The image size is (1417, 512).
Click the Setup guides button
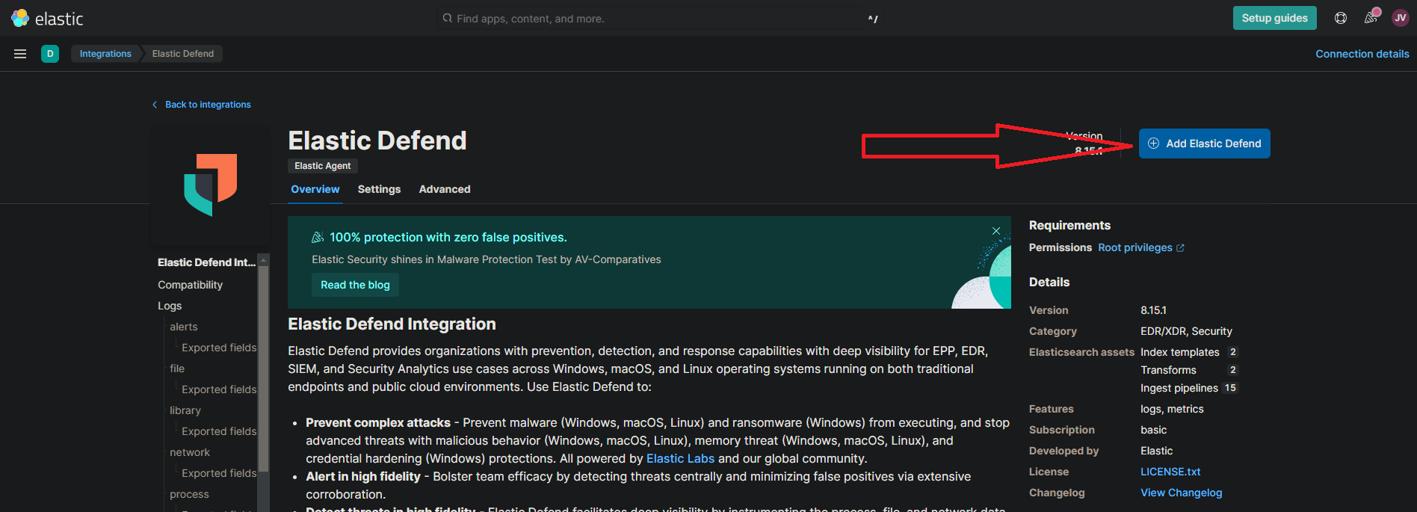[x=1275, y=18]
